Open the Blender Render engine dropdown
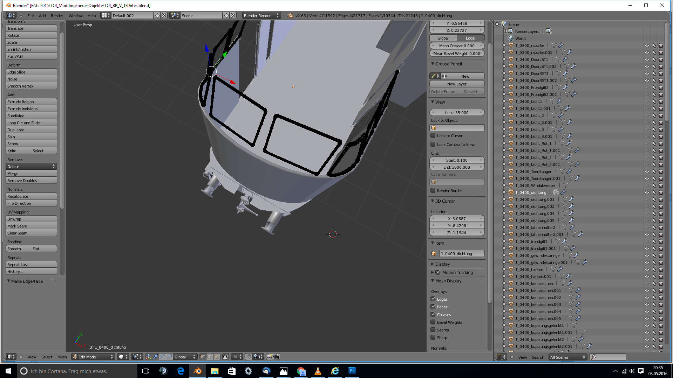Image resolution: width=673 pixels, height=378 pixels. pyautogui.click(x=261, y=15)
